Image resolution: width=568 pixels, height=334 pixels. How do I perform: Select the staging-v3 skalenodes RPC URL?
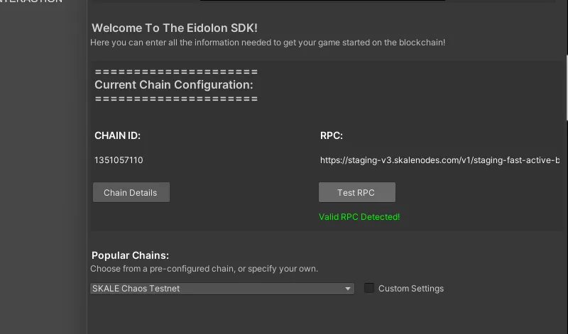point(439,160)
